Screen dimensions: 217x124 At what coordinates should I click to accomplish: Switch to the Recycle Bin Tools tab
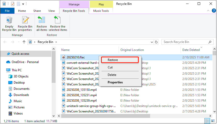click(74, 11)
